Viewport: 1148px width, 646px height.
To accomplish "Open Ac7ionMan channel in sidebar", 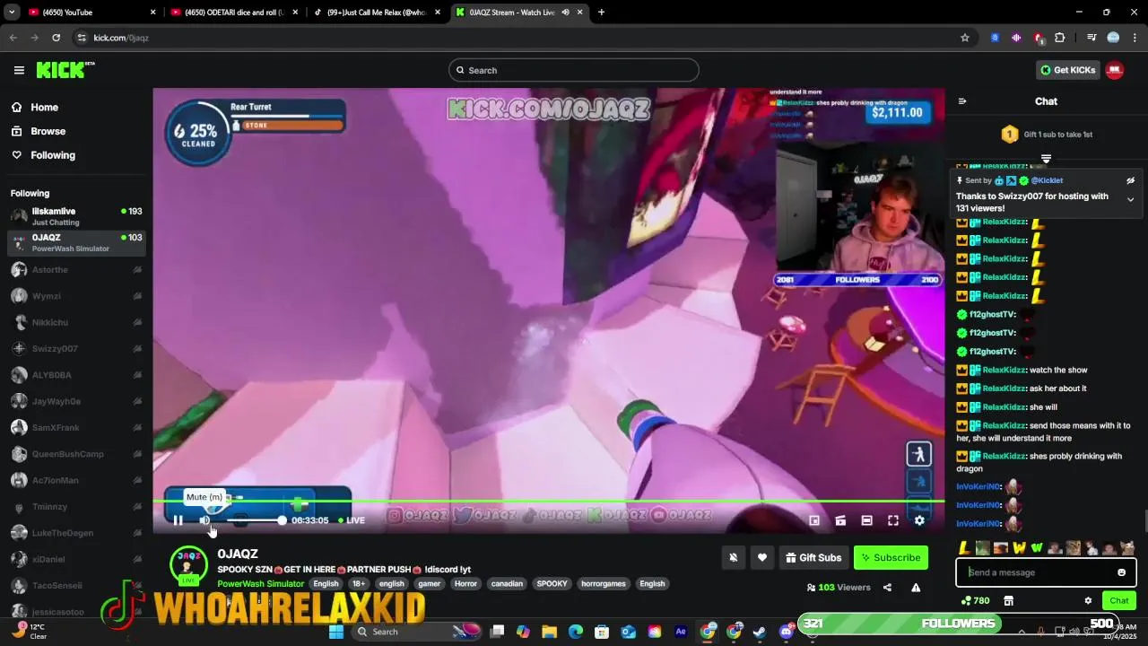I will point(76,480).
